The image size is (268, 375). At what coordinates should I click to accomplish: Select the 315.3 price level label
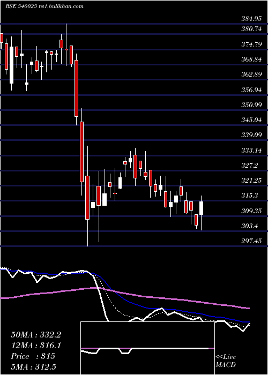249,196
